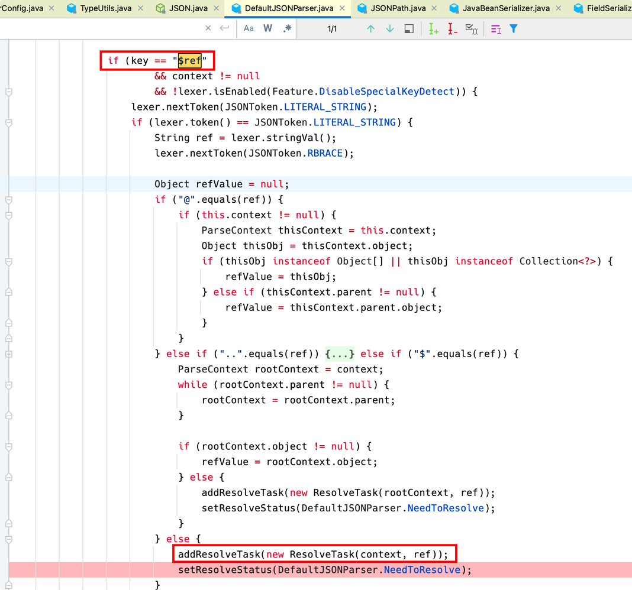Click 'String ref = lexer.stringVal();' line
The image size is (632, 590).
[245, 138]
